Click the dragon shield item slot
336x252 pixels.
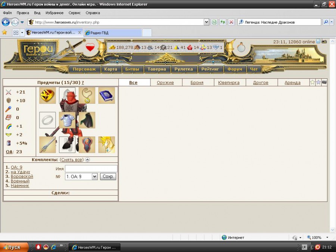point(87,145)
